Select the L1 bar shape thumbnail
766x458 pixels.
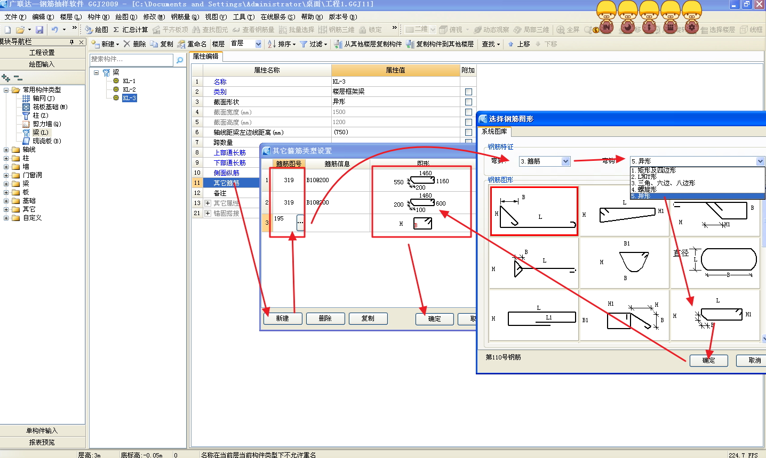533,315
